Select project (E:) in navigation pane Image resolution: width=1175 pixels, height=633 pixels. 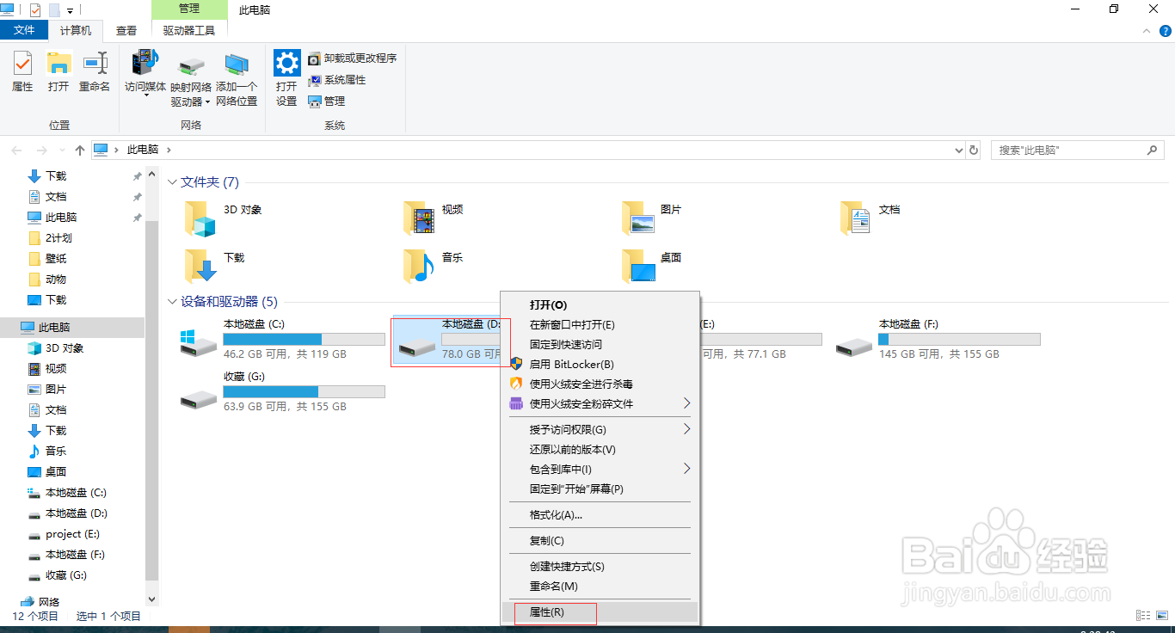72,534
